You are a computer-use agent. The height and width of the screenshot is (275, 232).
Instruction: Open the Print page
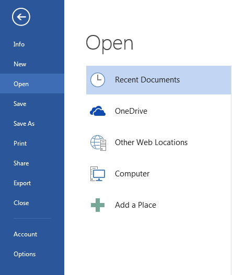click(x=32, y=144)
